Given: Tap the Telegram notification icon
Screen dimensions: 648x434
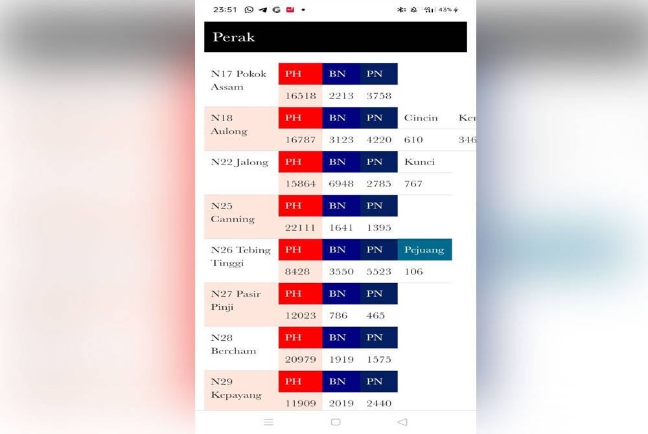Looking at the screenshot, I should [262, 10].
